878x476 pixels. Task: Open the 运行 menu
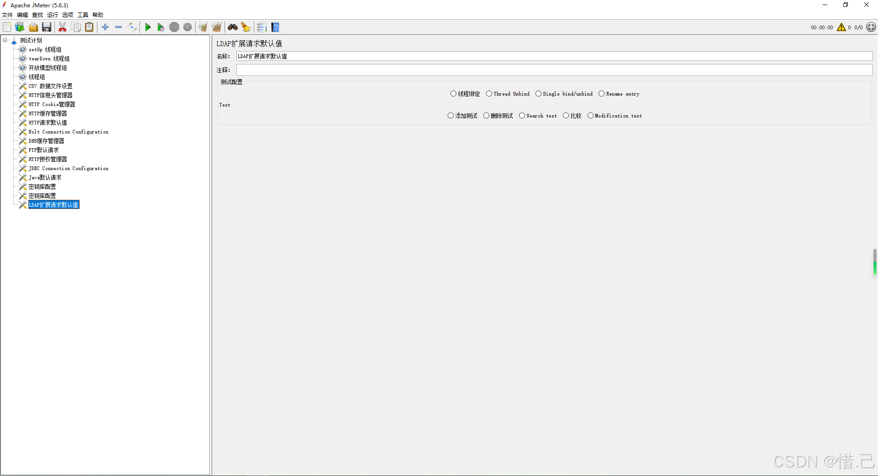(53, 15)
